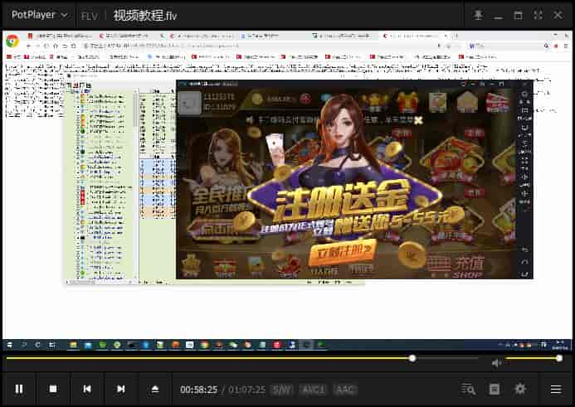This screenshot has width=575, height=407.
Task: Click the FLV format label in title bar
Action: coord(90,15)
